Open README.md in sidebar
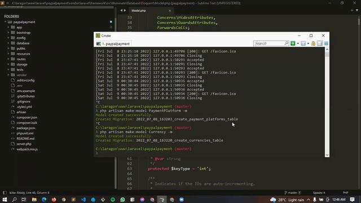Viewport: 361px width, 203px height. click(25, 139)
